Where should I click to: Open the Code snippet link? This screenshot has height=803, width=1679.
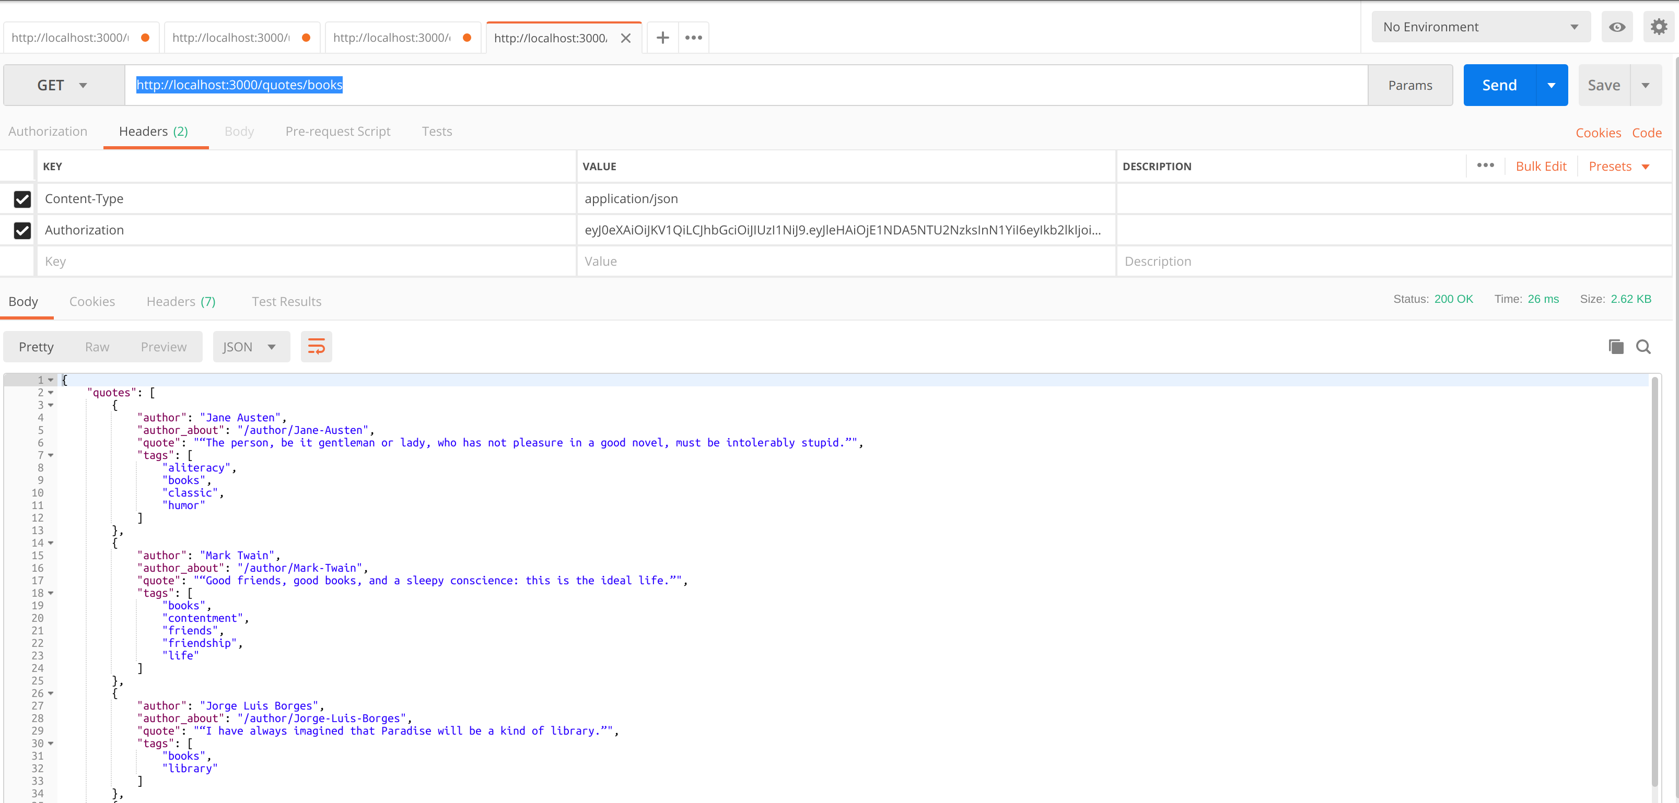(1647, 133)
